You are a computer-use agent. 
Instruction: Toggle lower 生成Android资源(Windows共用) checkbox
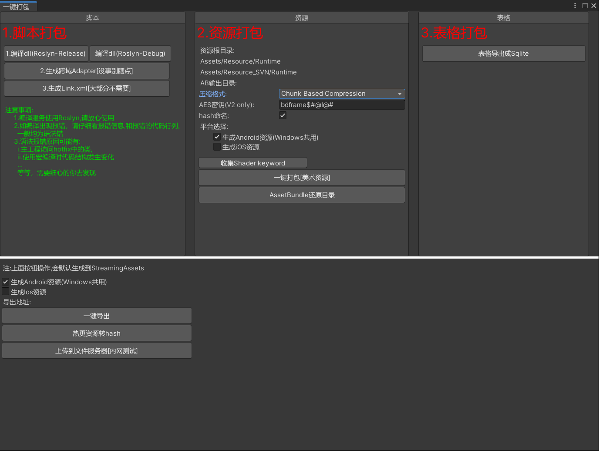(6, 282)
